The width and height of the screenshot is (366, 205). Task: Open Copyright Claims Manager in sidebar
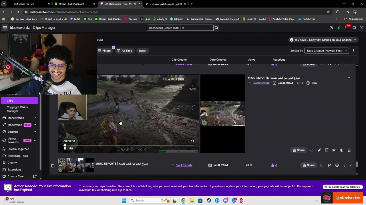coord(19,109)
